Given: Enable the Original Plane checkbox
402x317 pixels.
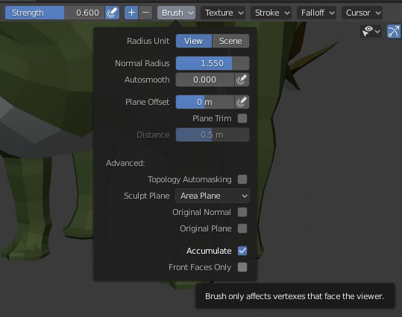Looking at the screenshot, I should point(242,228).
